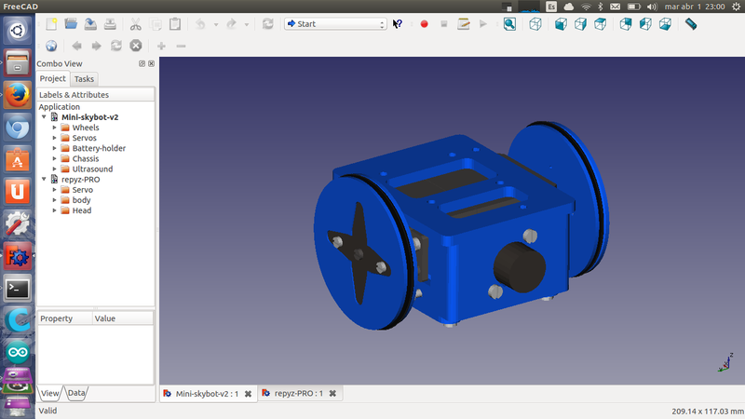Image resolution: width=745 pixels, height=419 pixels.
Task: Close the Mini-skybot-v2 : 1 tab
Action: click(248, 394)
